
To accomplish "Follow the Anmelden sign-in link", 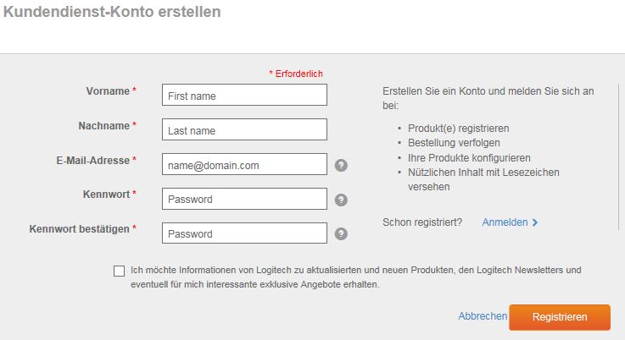I will point(505,222).
